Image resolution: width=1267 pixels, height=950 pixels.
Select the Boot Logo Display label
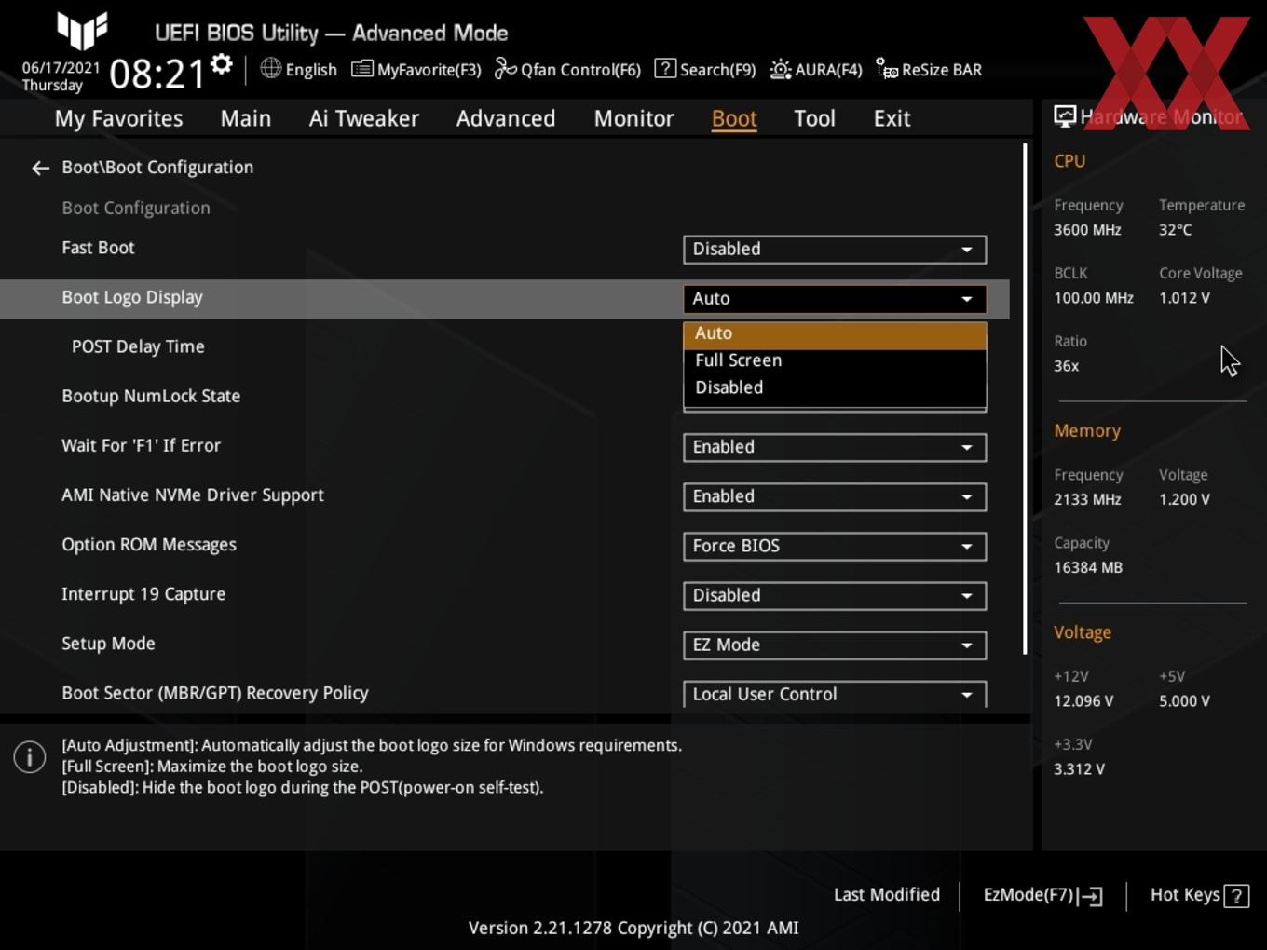click(x=132, y=297)
